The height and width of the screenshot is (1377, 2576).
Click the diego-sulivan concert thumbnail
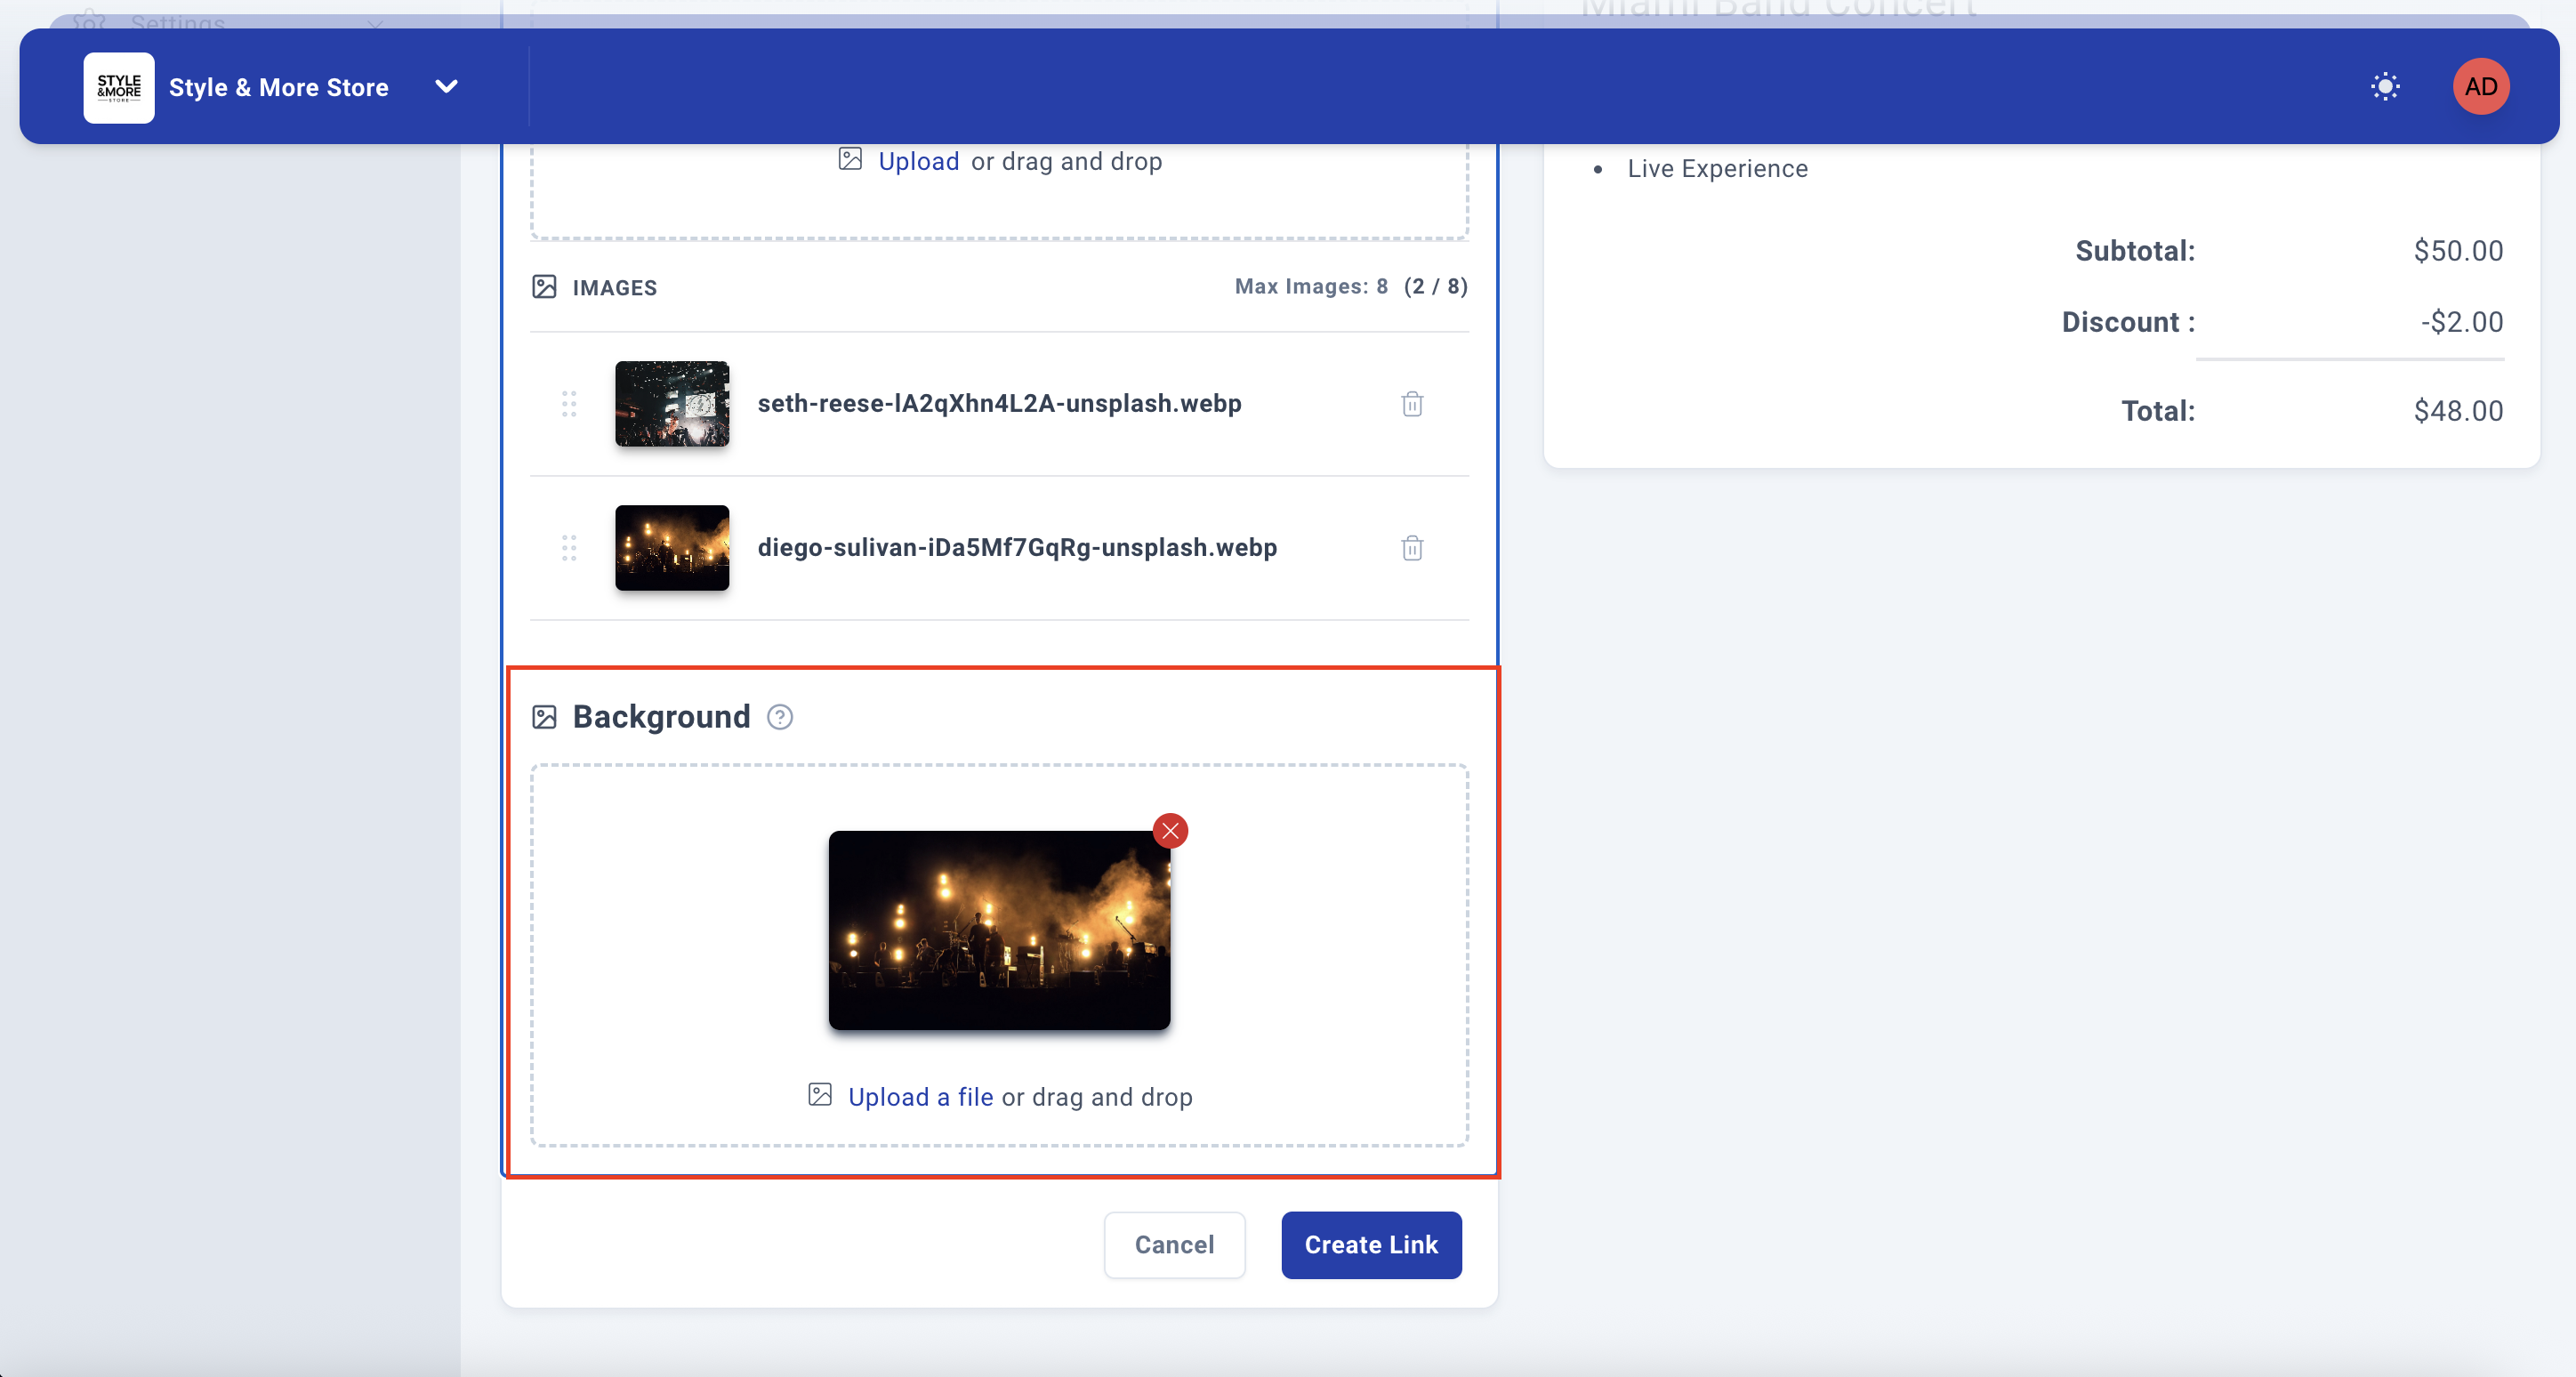tap(672, 548)
